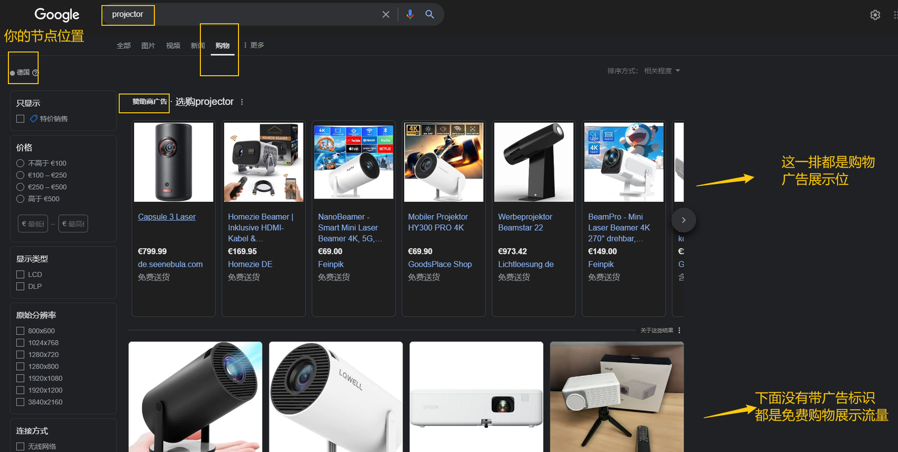898x452 pixels.
Task: Visit the Homezie DE seller link
Action: point(250,264)
